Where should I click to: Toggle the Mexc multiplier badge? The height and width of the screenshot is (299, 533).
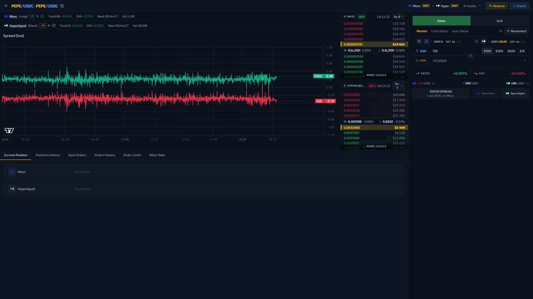point(32,16)
